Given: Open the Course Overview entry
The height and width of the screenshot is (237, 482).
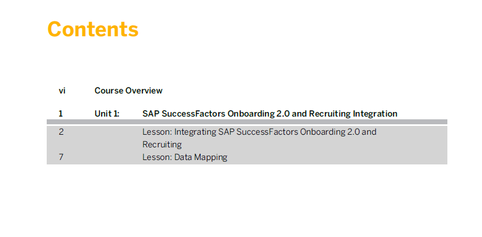Looking at the screenshot, I should coord(129,91).
